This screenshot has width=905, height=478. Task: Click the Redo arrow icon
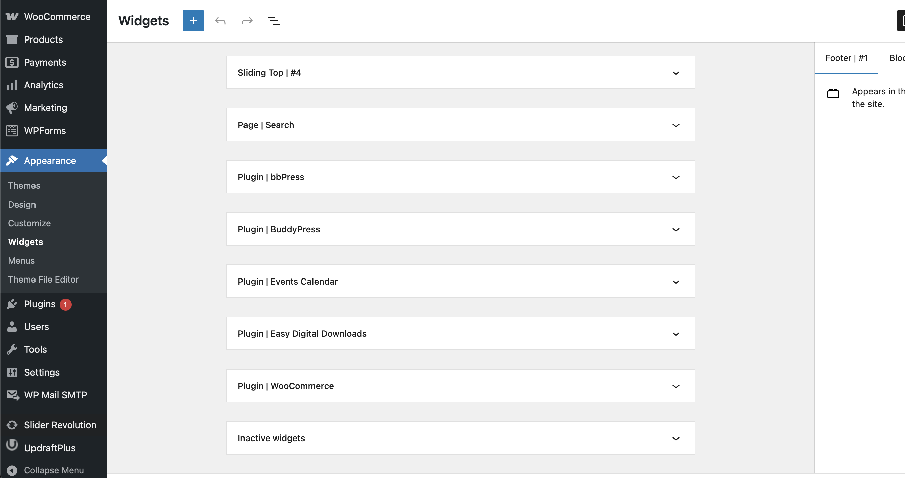tap(247, 21)
